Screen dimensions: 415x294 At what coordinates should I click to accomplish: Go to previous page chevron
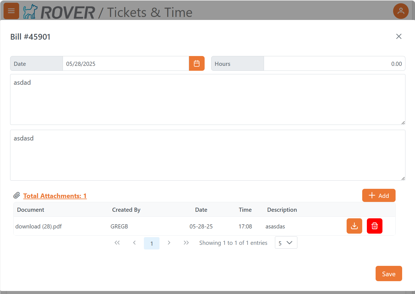pyautogui.click(x=134, y=243)
